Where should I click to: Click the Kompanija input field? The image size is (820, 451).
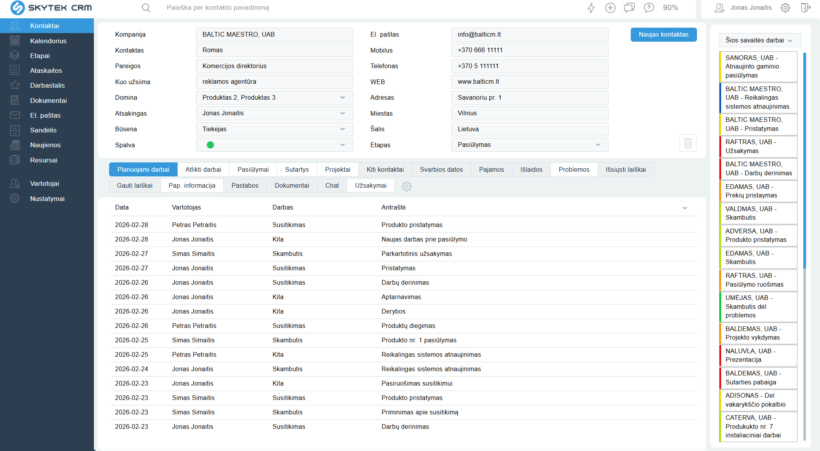pos(274,35)
